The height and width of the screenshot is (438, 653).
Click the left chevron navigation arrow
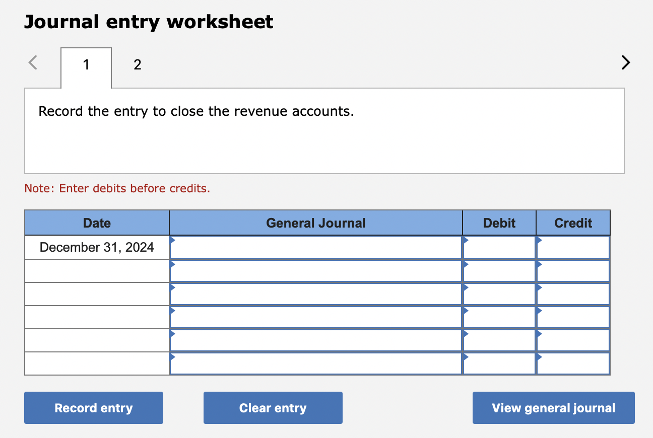click(x=32, y=62)
